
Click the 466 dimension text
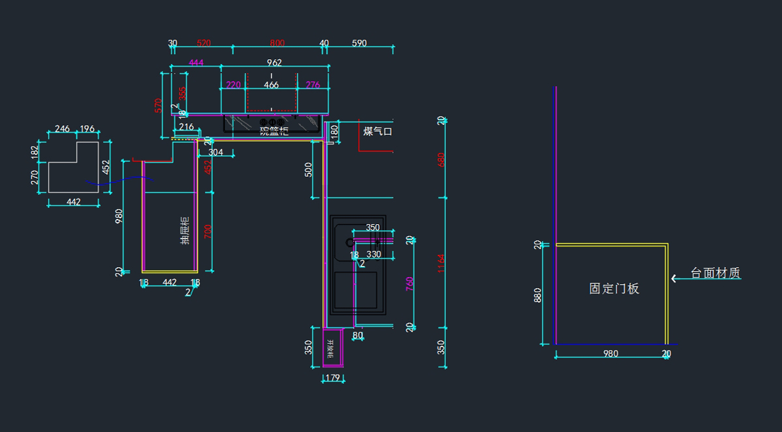point(271,85)
